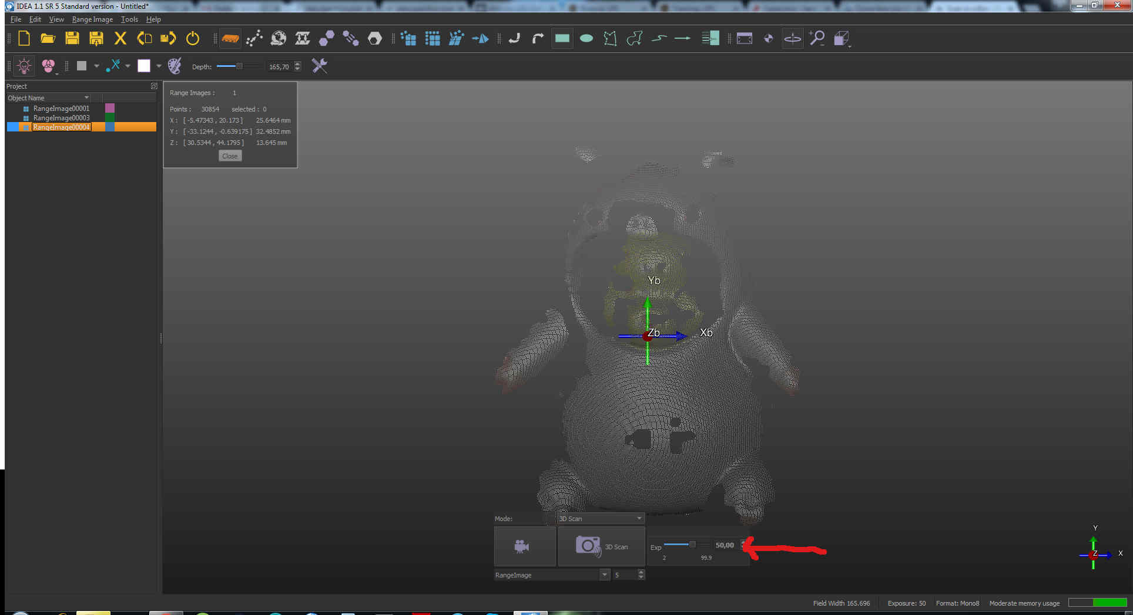
Task: Select the ellipse selection tool
Action: pos(586,39)
